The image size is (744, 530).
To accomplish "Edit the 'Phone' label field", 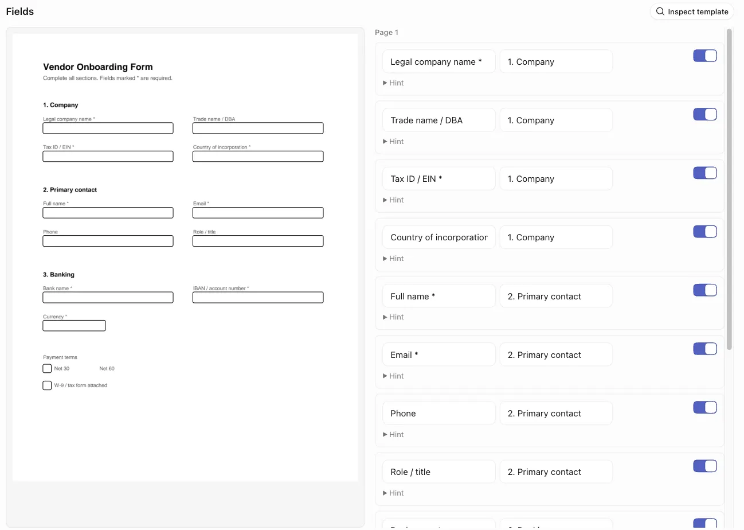I will point(439,413).
